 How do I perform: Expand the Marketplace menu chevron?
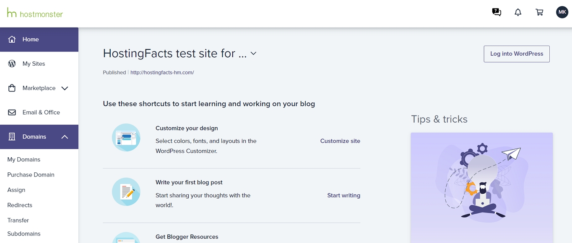point(65,88)
